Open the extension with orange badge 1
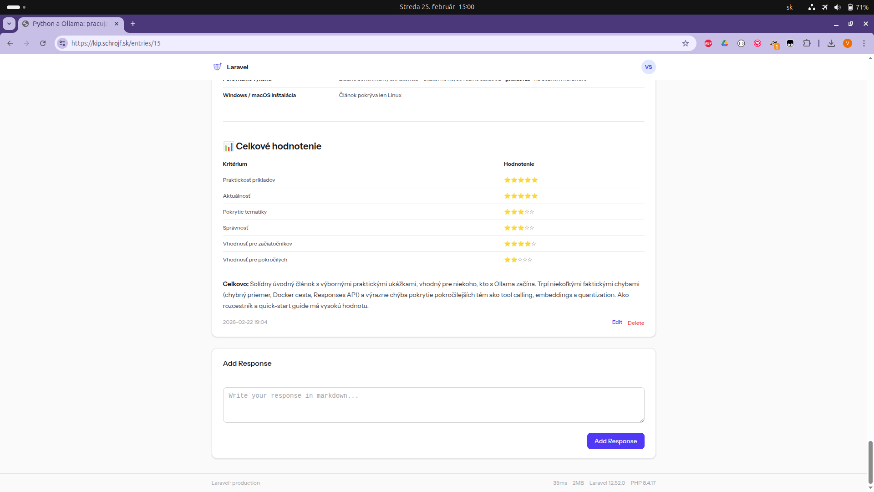 (x=774, y=44)
